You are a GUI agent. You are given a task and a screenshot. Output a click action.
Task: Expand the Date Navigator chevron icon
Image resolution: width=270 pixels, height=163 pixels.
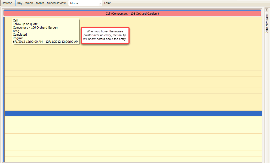point(266,10)
